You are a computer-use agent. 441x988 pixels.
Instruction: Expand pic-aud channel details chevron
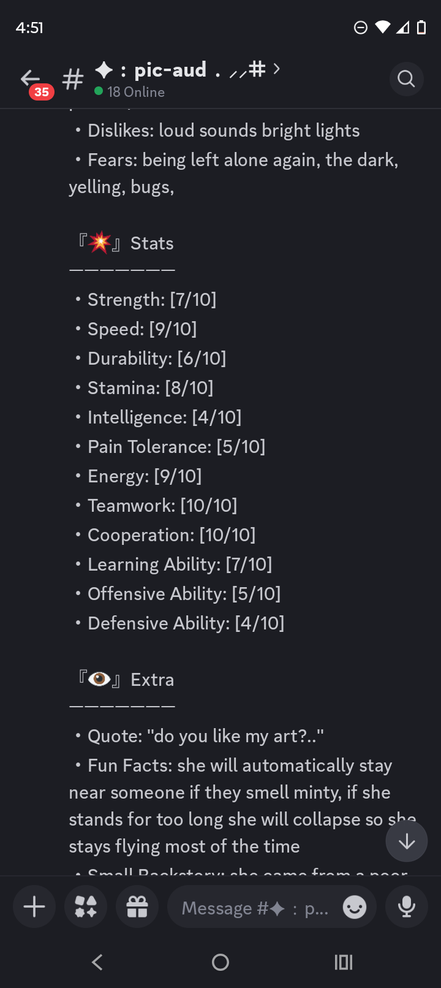[x=277, y=69]
